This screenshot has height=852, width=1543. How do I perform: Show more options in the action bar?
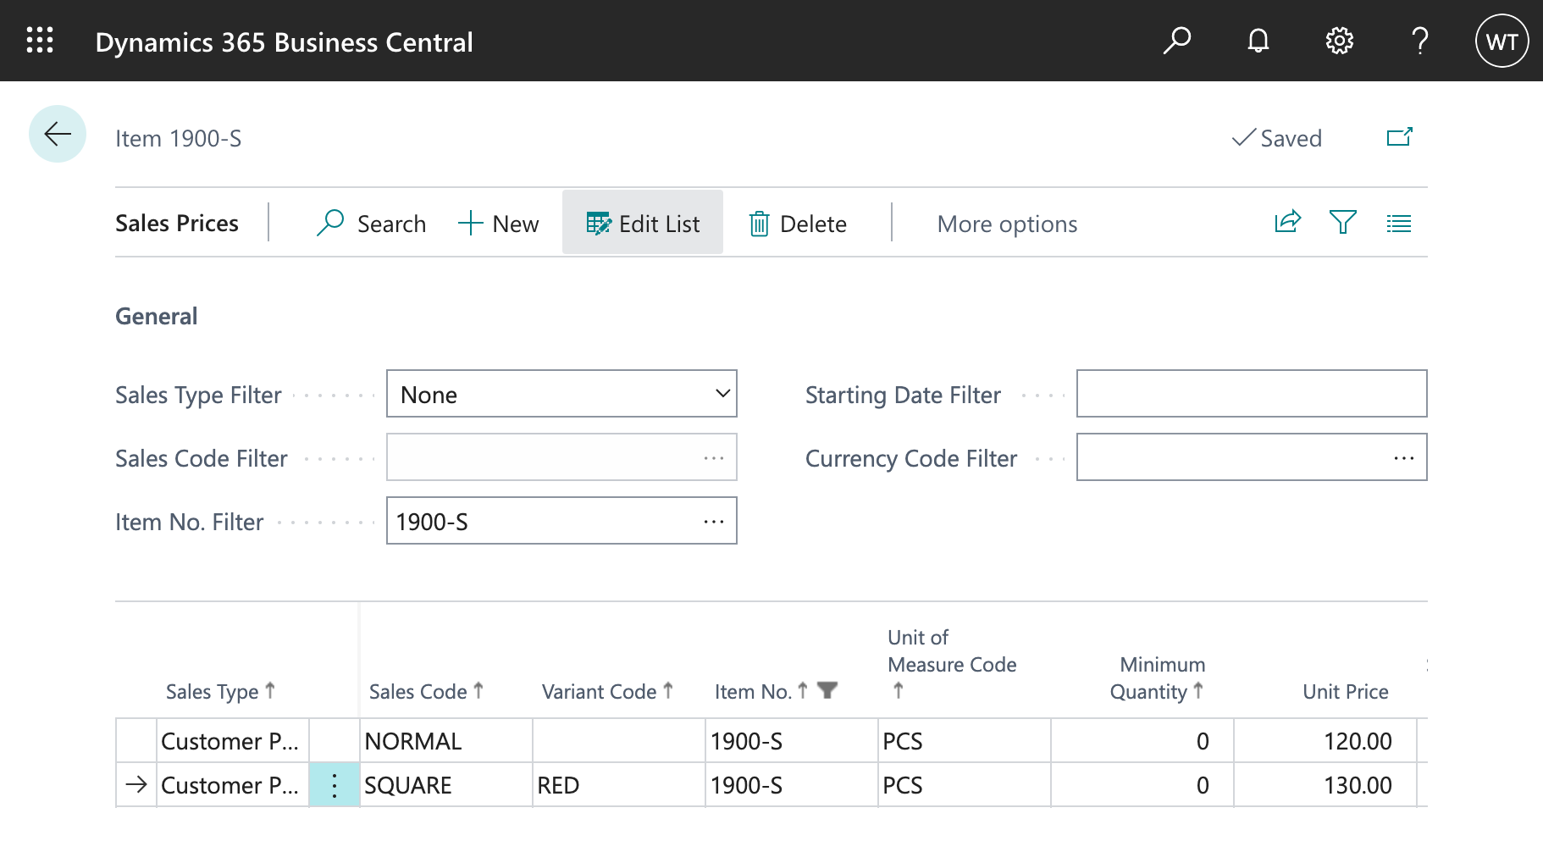pyautogui.click(x=1007, y=224)
